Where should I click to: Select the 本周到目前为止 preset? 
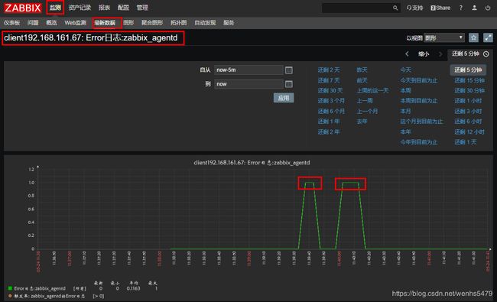(x=419, y=101)
